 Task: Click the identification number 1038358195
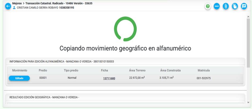click(66, 7)
